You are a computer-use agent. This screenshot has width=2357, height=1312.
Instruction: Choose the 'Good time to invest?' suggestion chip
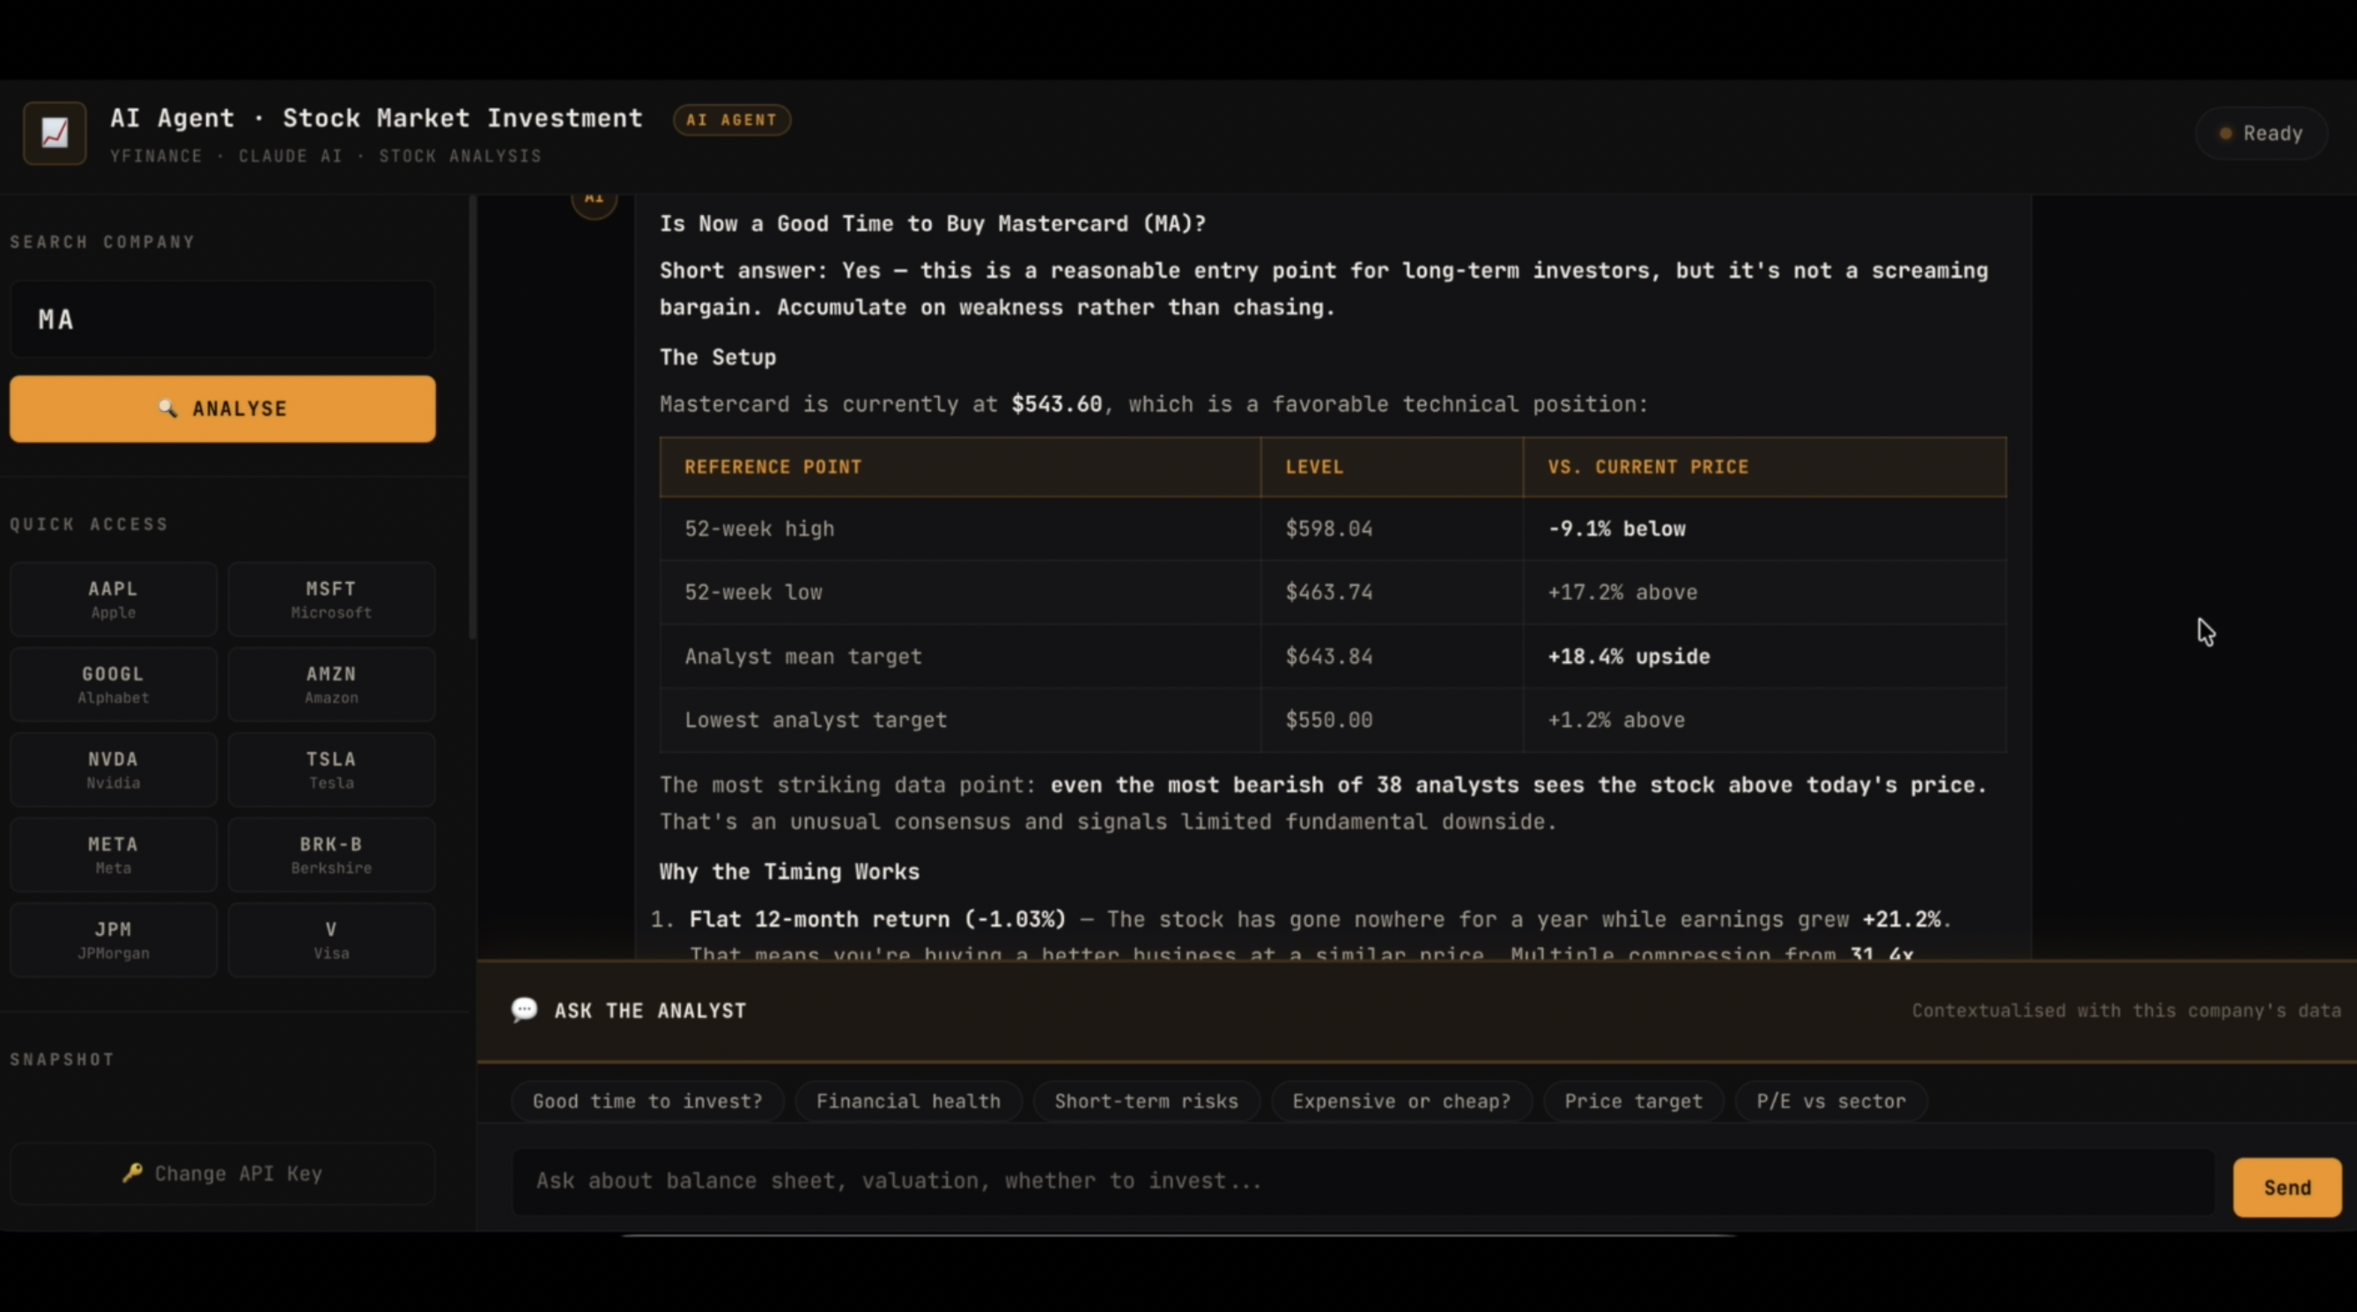[647, 1102]
